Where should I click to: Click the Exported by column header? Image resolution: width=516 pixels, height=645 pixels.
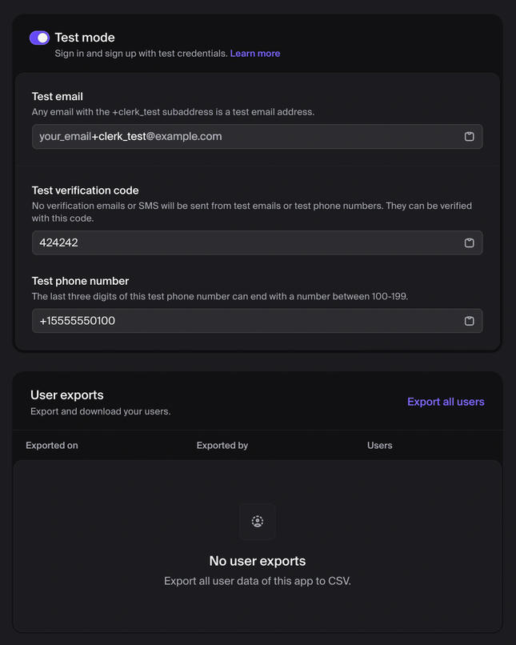point(222,445)
